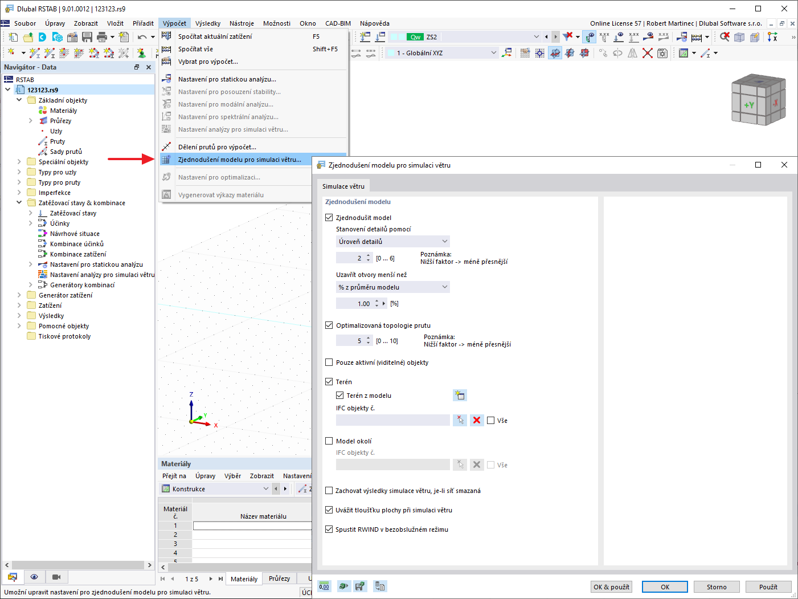Enable Pouze aktivní (viditelné) objekty

[329, 362]
